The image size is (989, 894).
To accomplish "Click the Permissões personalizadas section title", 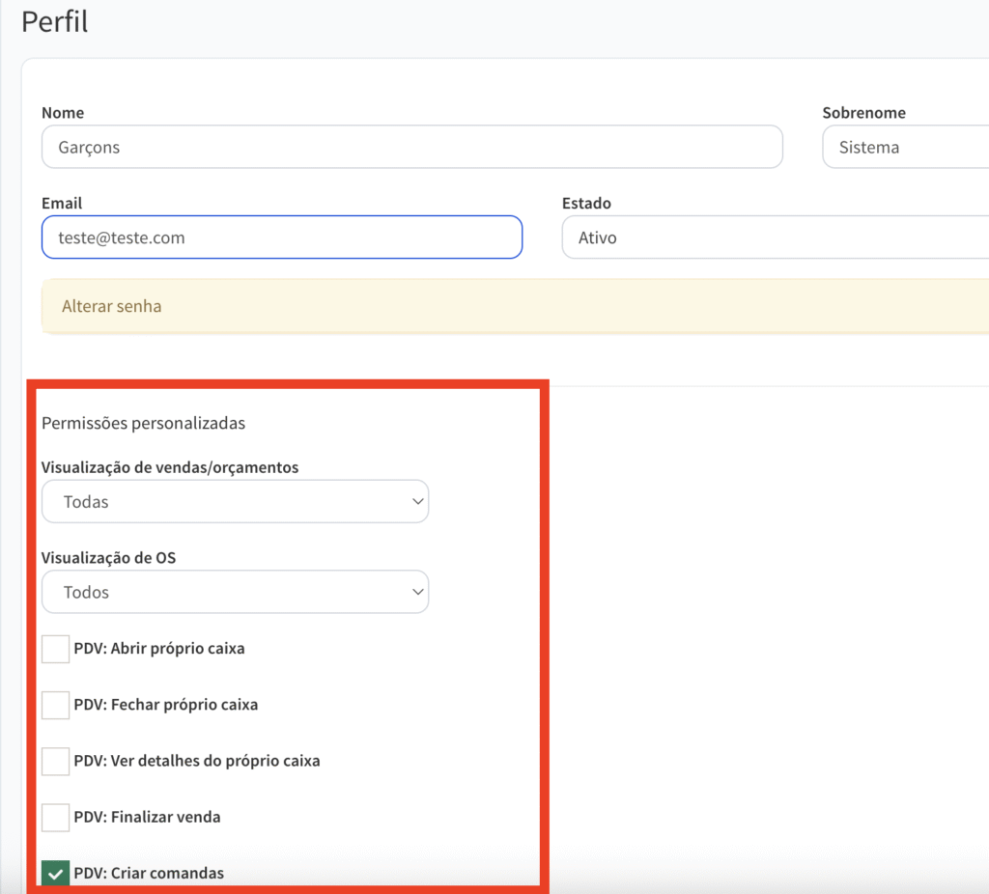I will pyautogui.click(x=143, y=423).
